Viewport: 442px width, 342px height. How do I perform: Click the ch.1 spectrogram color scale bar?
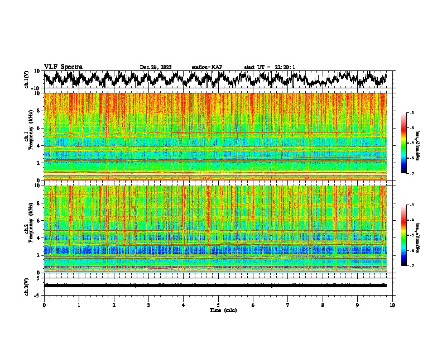pos(403,143)
